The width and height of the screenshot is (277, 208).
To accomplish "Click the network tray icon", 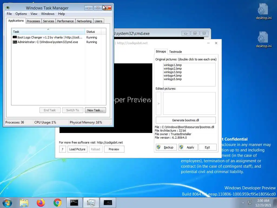I will click(250, 203).
